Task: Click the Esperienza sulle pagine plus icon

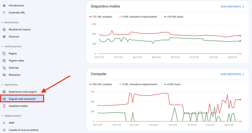Action: [x=4, y=92]
